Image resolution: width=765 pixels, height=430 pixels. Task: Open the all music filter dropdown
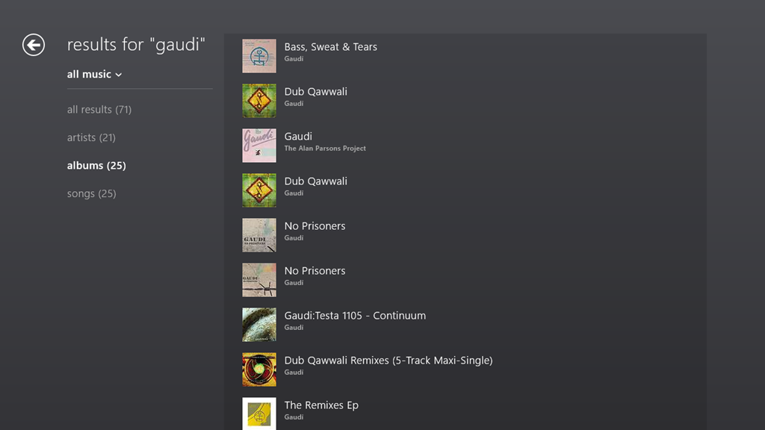point(94,74)
